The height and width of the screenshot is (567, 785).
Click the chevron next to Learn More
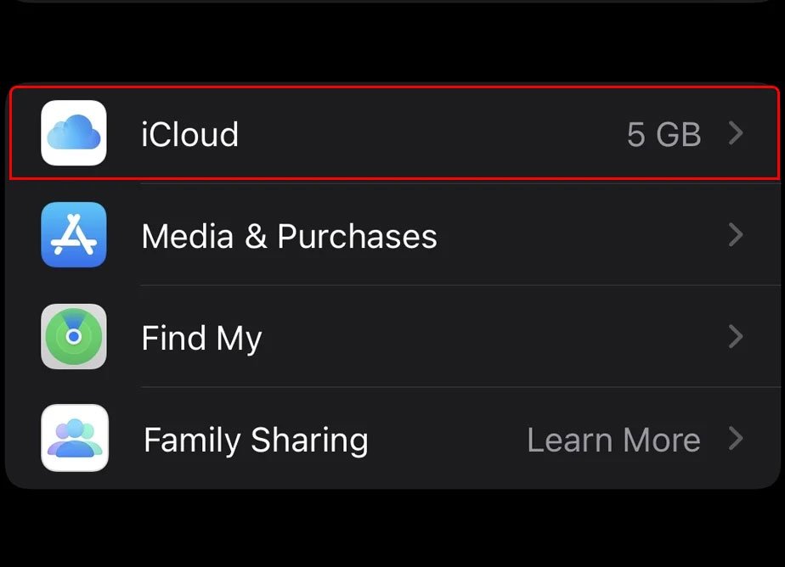point(736,439)
